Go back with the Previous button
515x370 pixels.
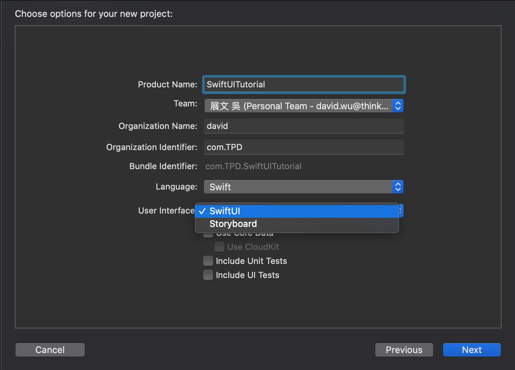coord(404,350)
